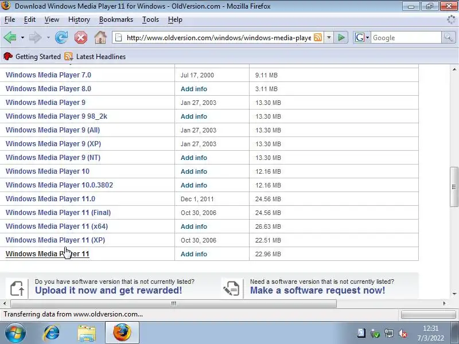Click the software request pencil icon
459x344 pixels.
[x=232, y=288]
